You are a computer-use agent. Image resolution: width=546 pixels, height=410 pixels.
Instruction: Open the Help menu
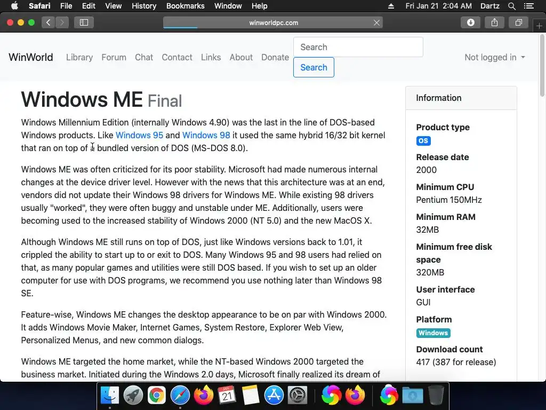[260, 6]
